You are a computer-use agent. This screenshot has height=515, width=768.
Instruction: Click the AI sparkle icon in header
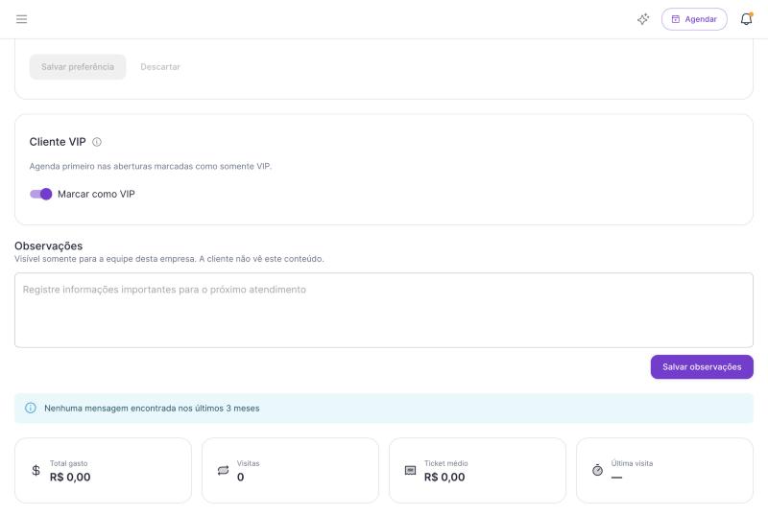(643, 19)
